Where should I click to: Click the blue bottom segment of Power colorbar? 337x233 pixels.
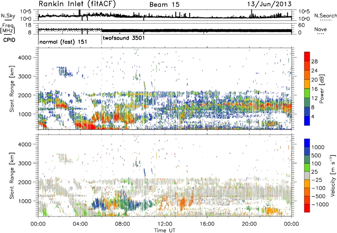click(307, 121)
